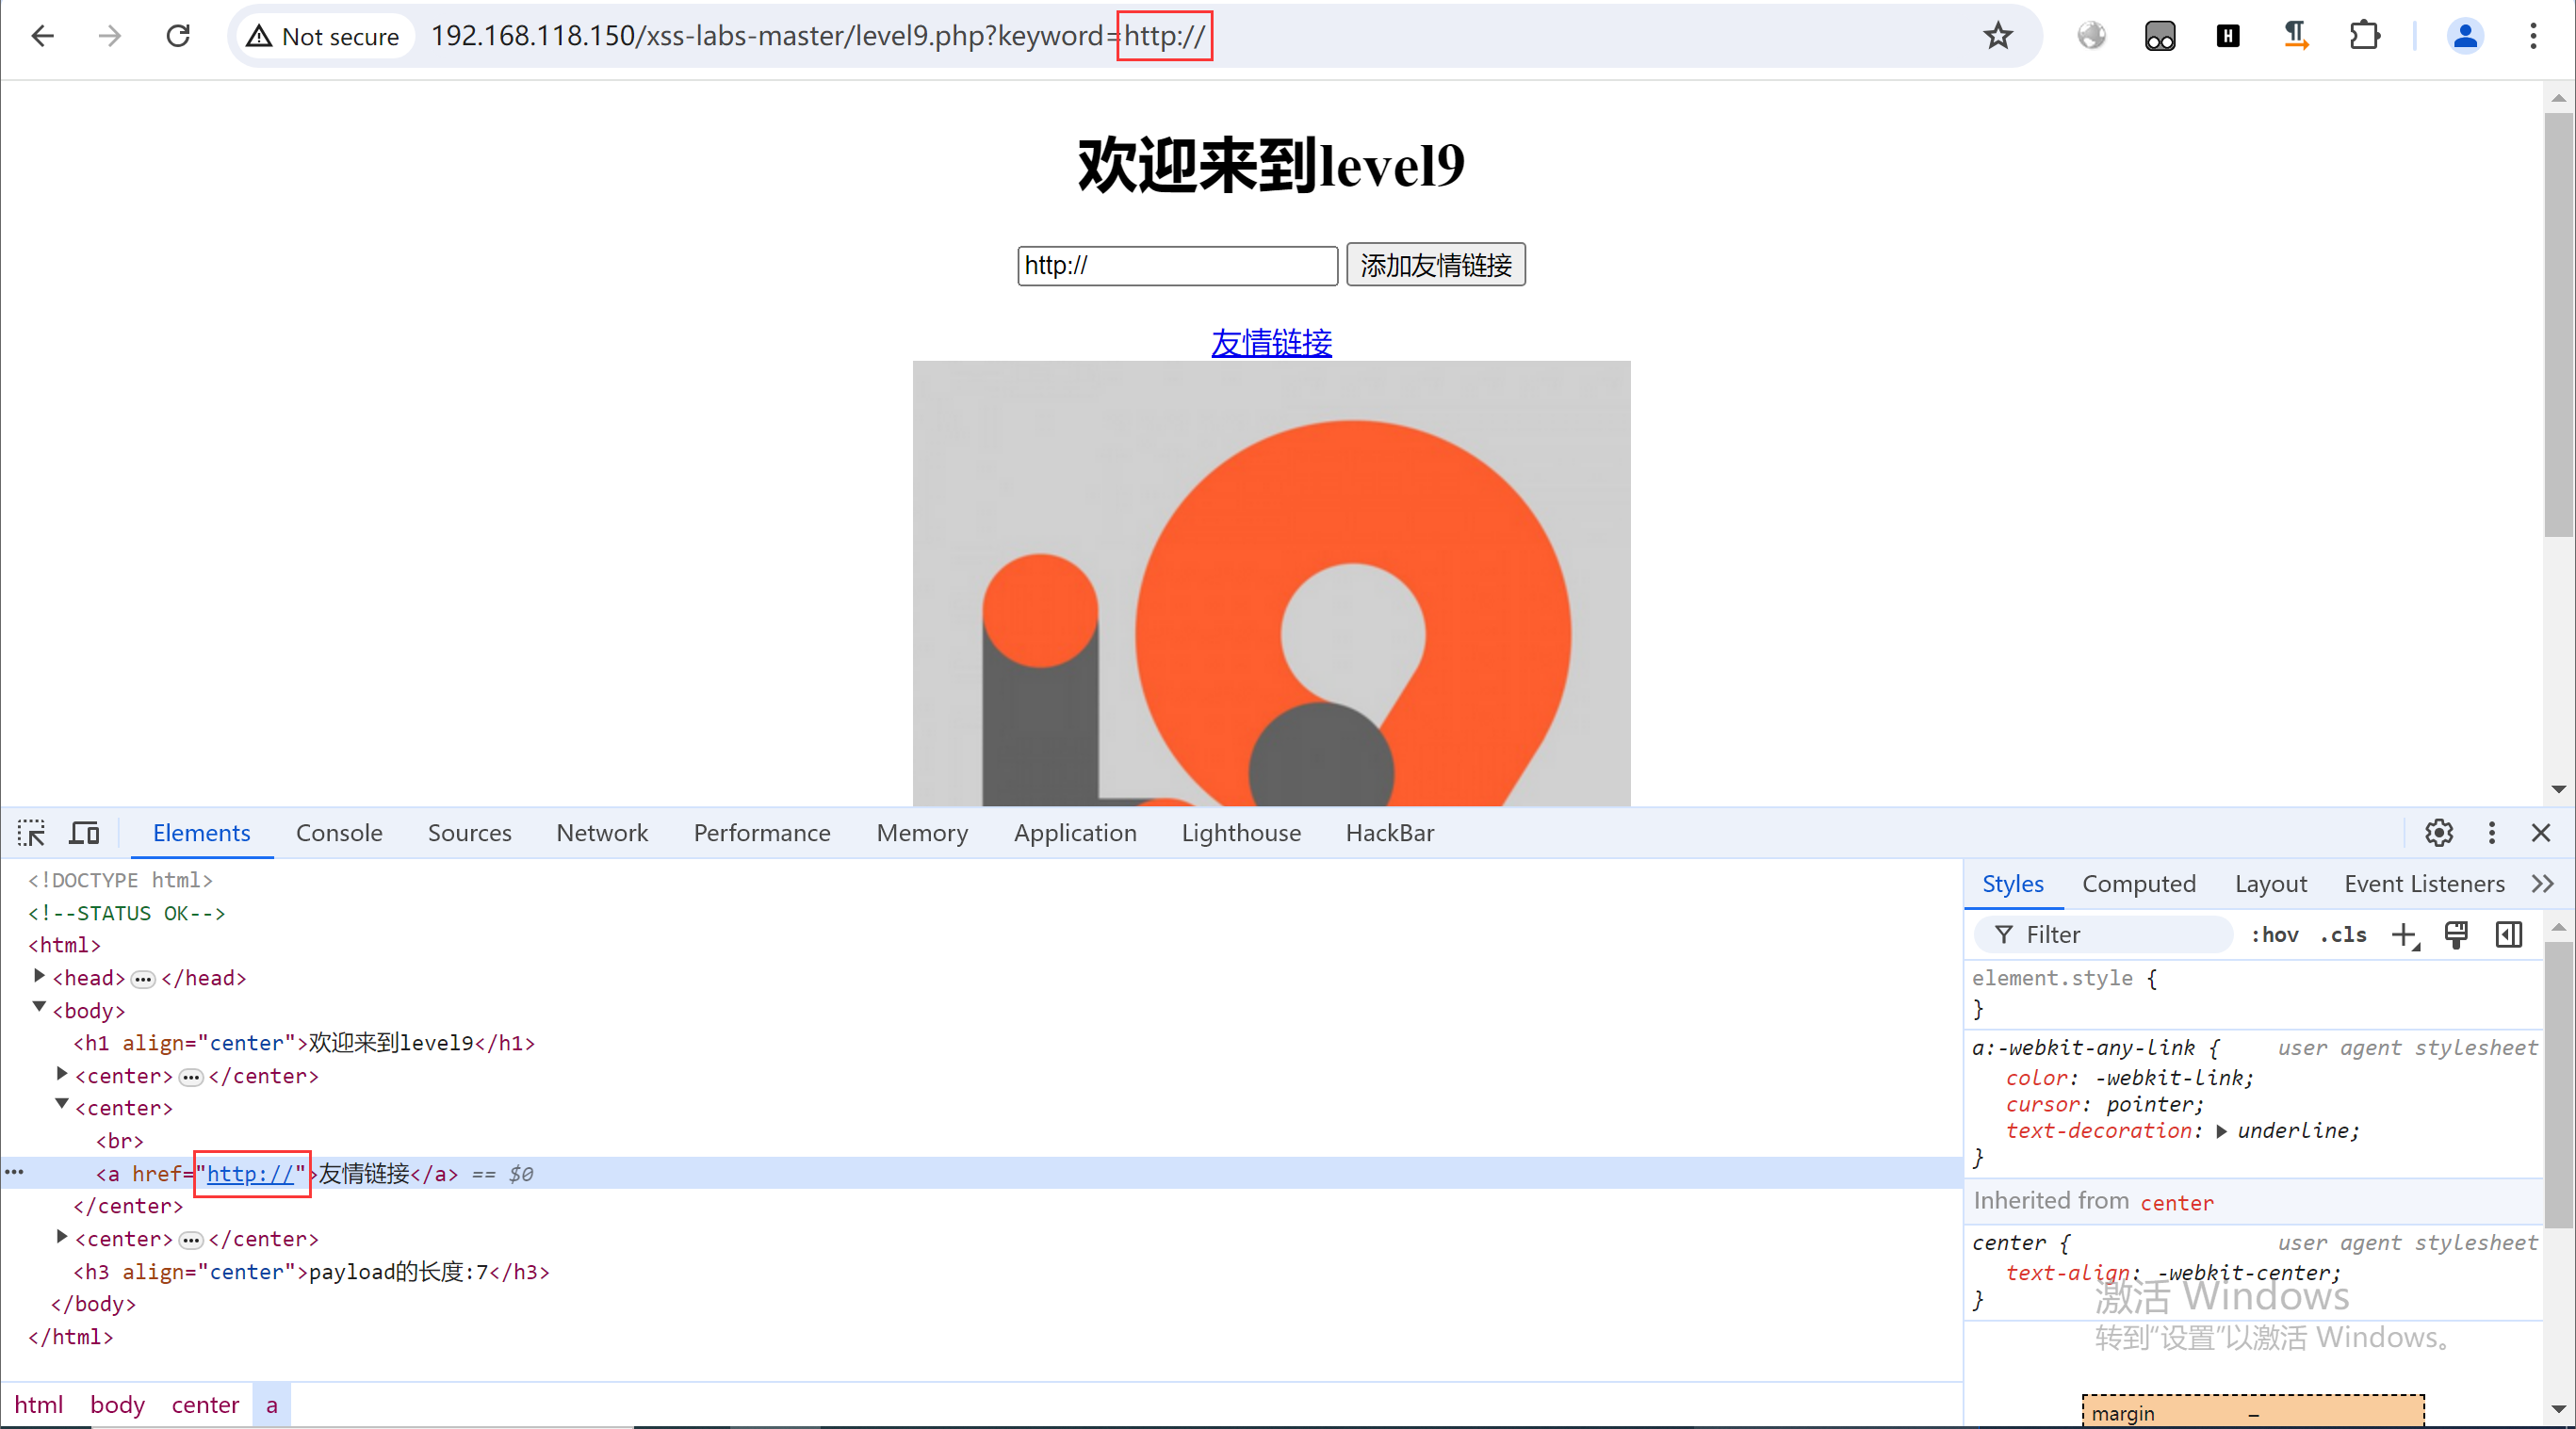Screen dimensions: 2576x1429
Task: Submit with the 添加友情链接 button
Action: coord(1435,265)
